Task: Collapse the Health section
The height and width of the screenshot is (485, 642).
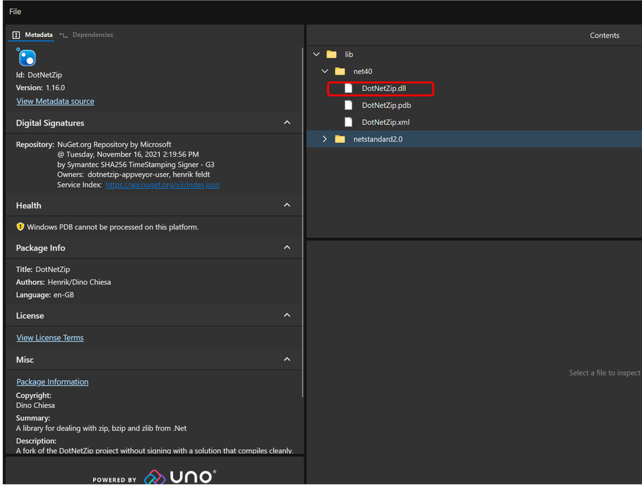Action: [287, 205]
